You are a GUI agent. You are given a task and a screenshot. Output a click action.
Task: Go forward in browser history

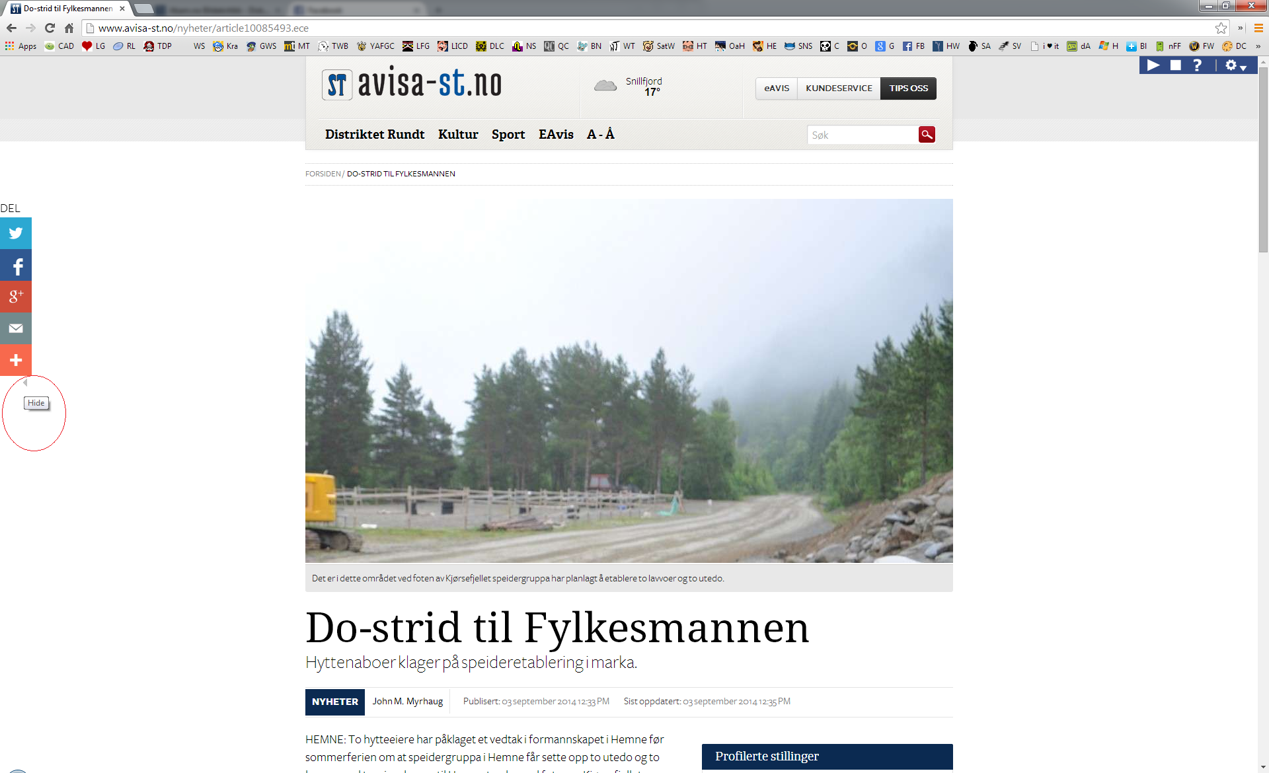click(30, 28)
